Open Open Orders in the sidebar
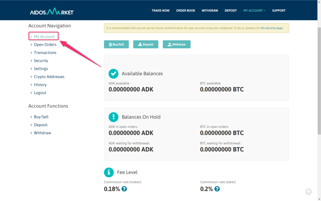This screenshot has height=201, width=321. (45, 45)
